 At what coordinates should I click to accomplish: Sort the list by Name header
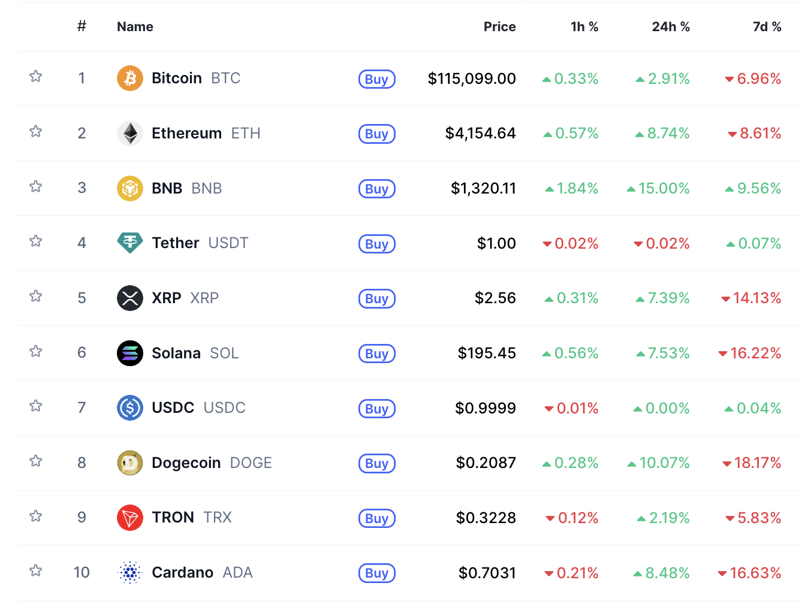coord(135,27)
